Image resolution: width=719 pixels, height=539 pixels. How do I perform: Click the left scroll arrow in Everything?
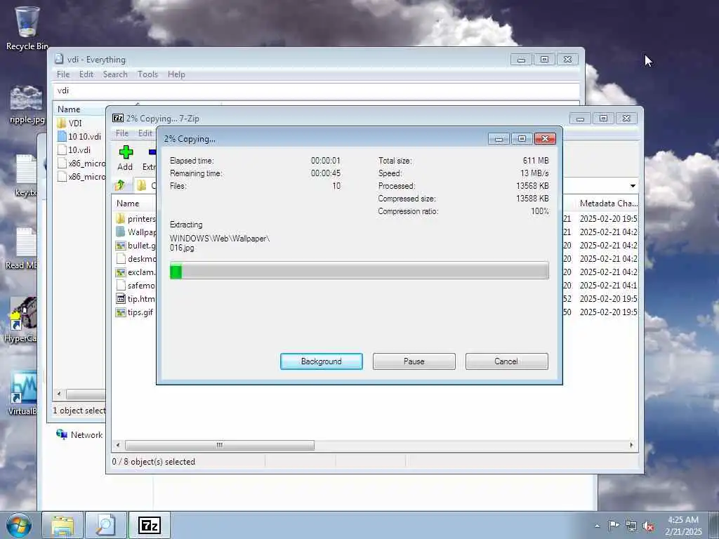(59, 394)
